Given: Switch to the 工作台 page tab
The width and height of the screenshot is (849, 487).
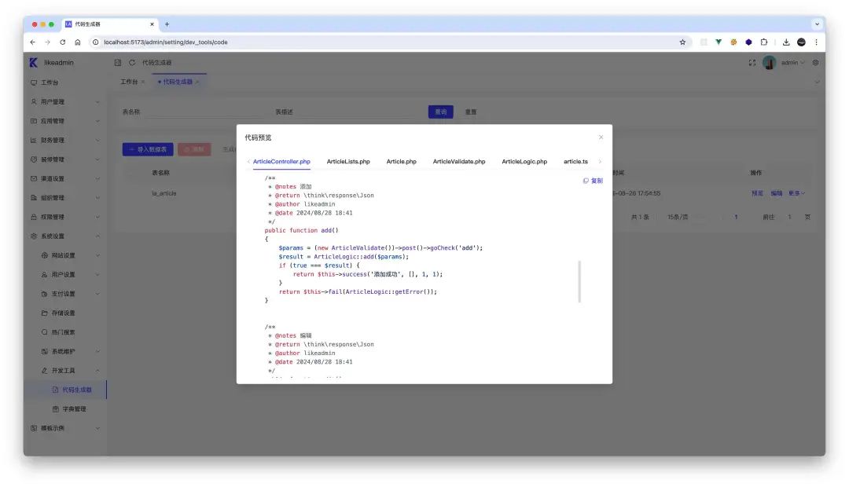Looking at the screenshot, I should pyautogui.click(x=129, y=82).
